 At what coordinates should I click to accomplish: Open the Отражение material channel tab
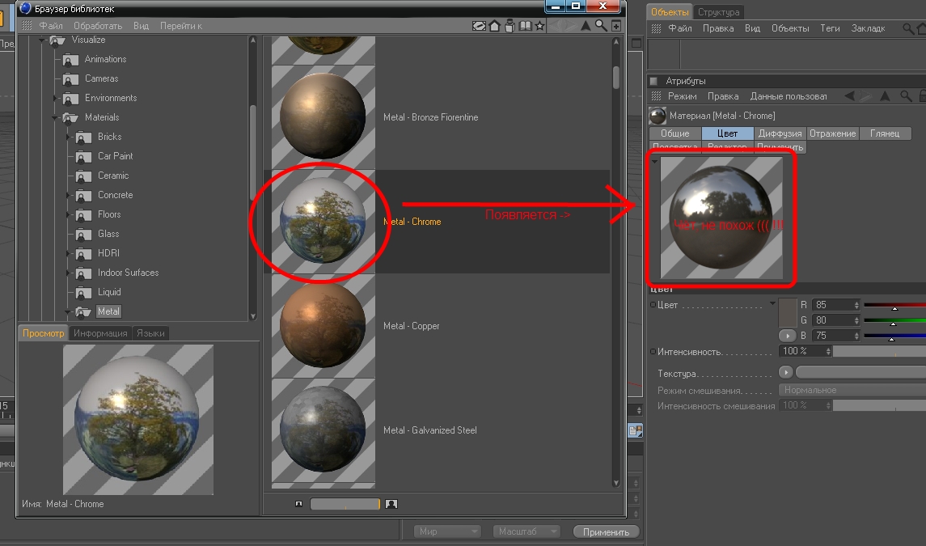point(832,133)
